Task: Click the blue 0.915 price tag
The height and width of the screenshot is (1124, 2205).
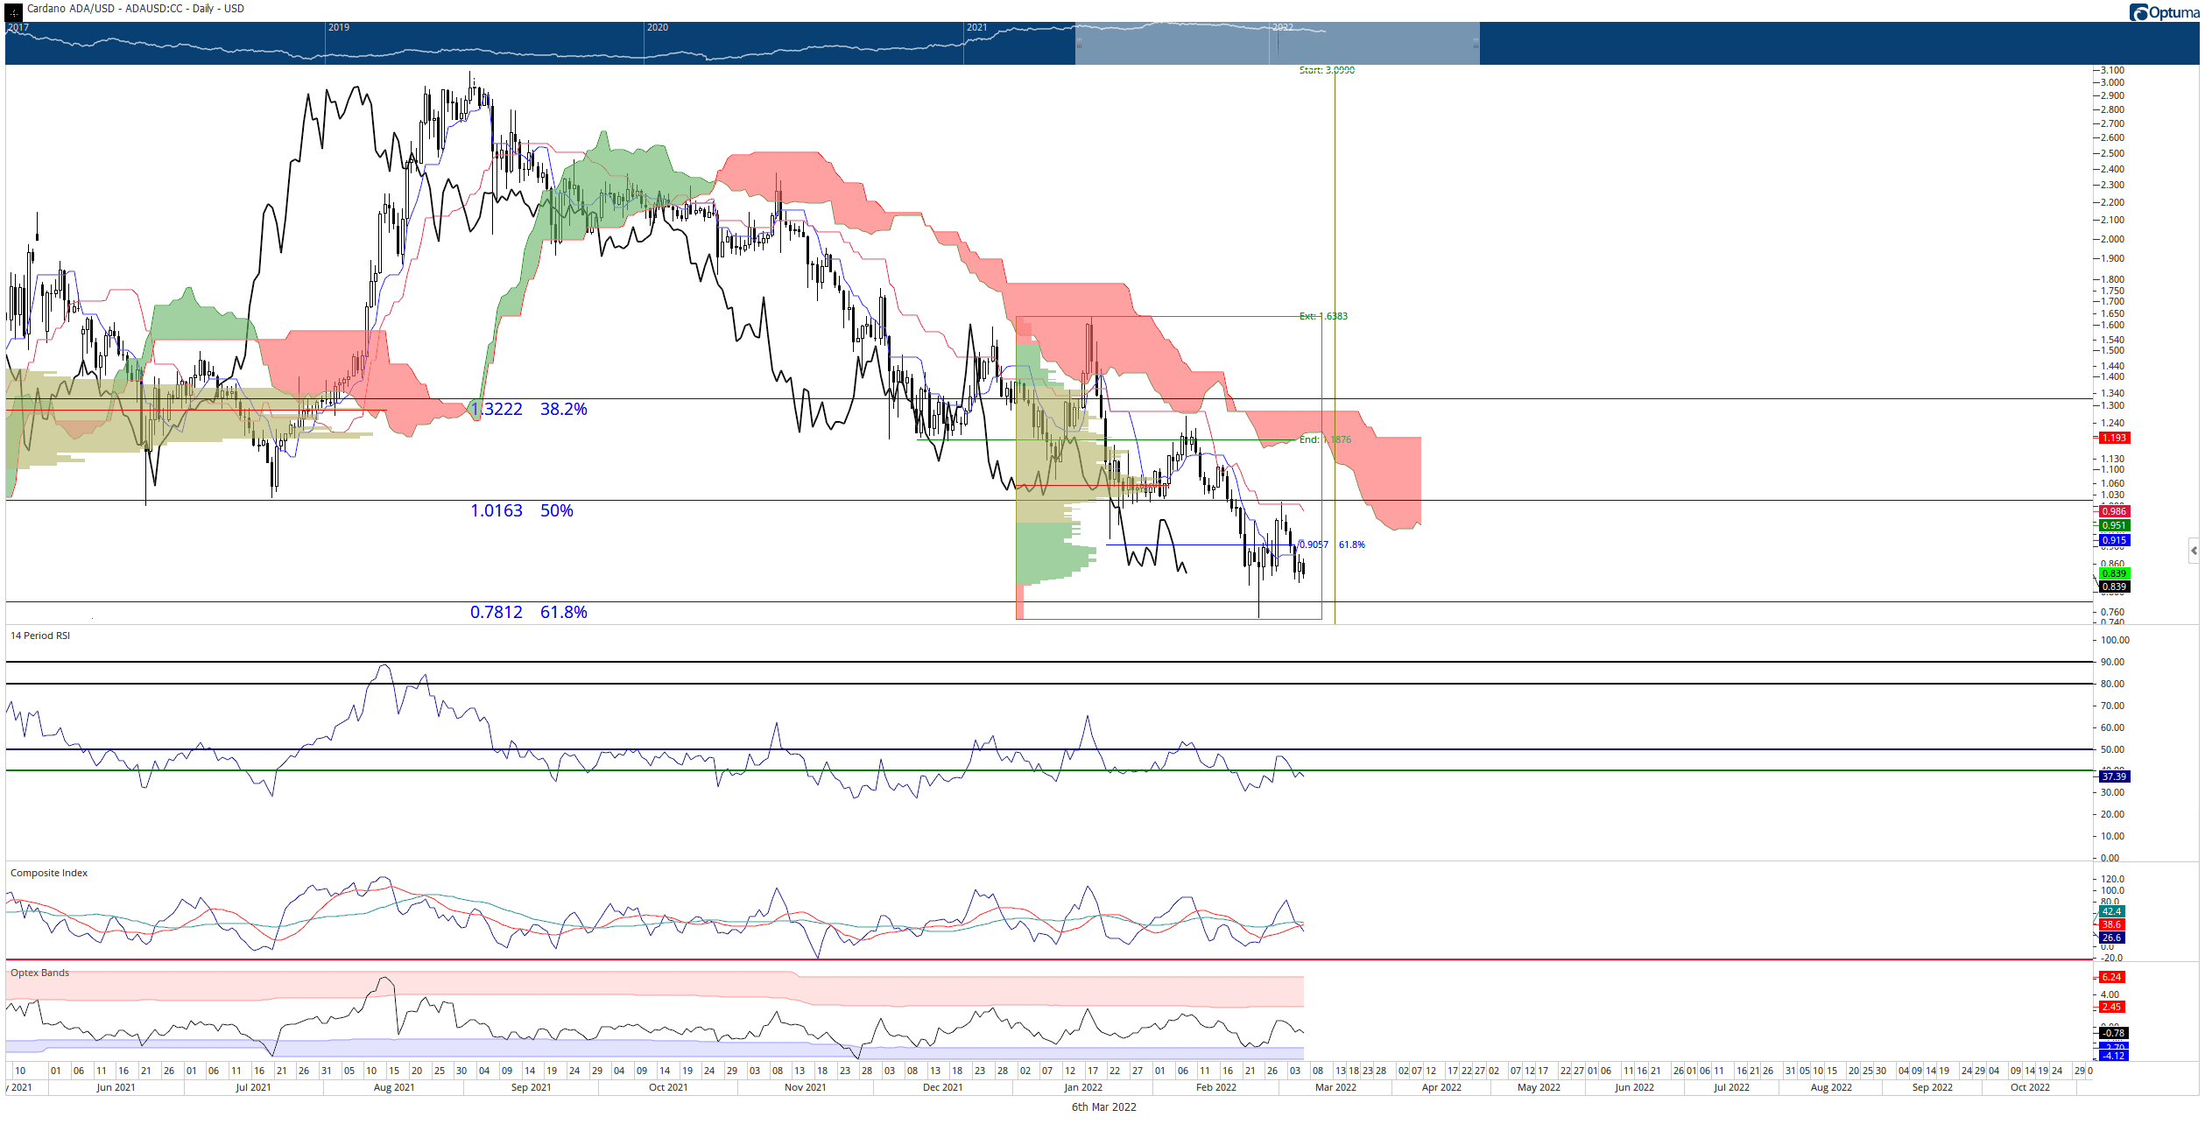Action: click(x=2115, y=540)
